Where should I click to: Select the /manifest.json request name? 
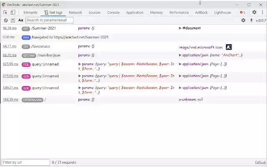(x=49, y=55)
